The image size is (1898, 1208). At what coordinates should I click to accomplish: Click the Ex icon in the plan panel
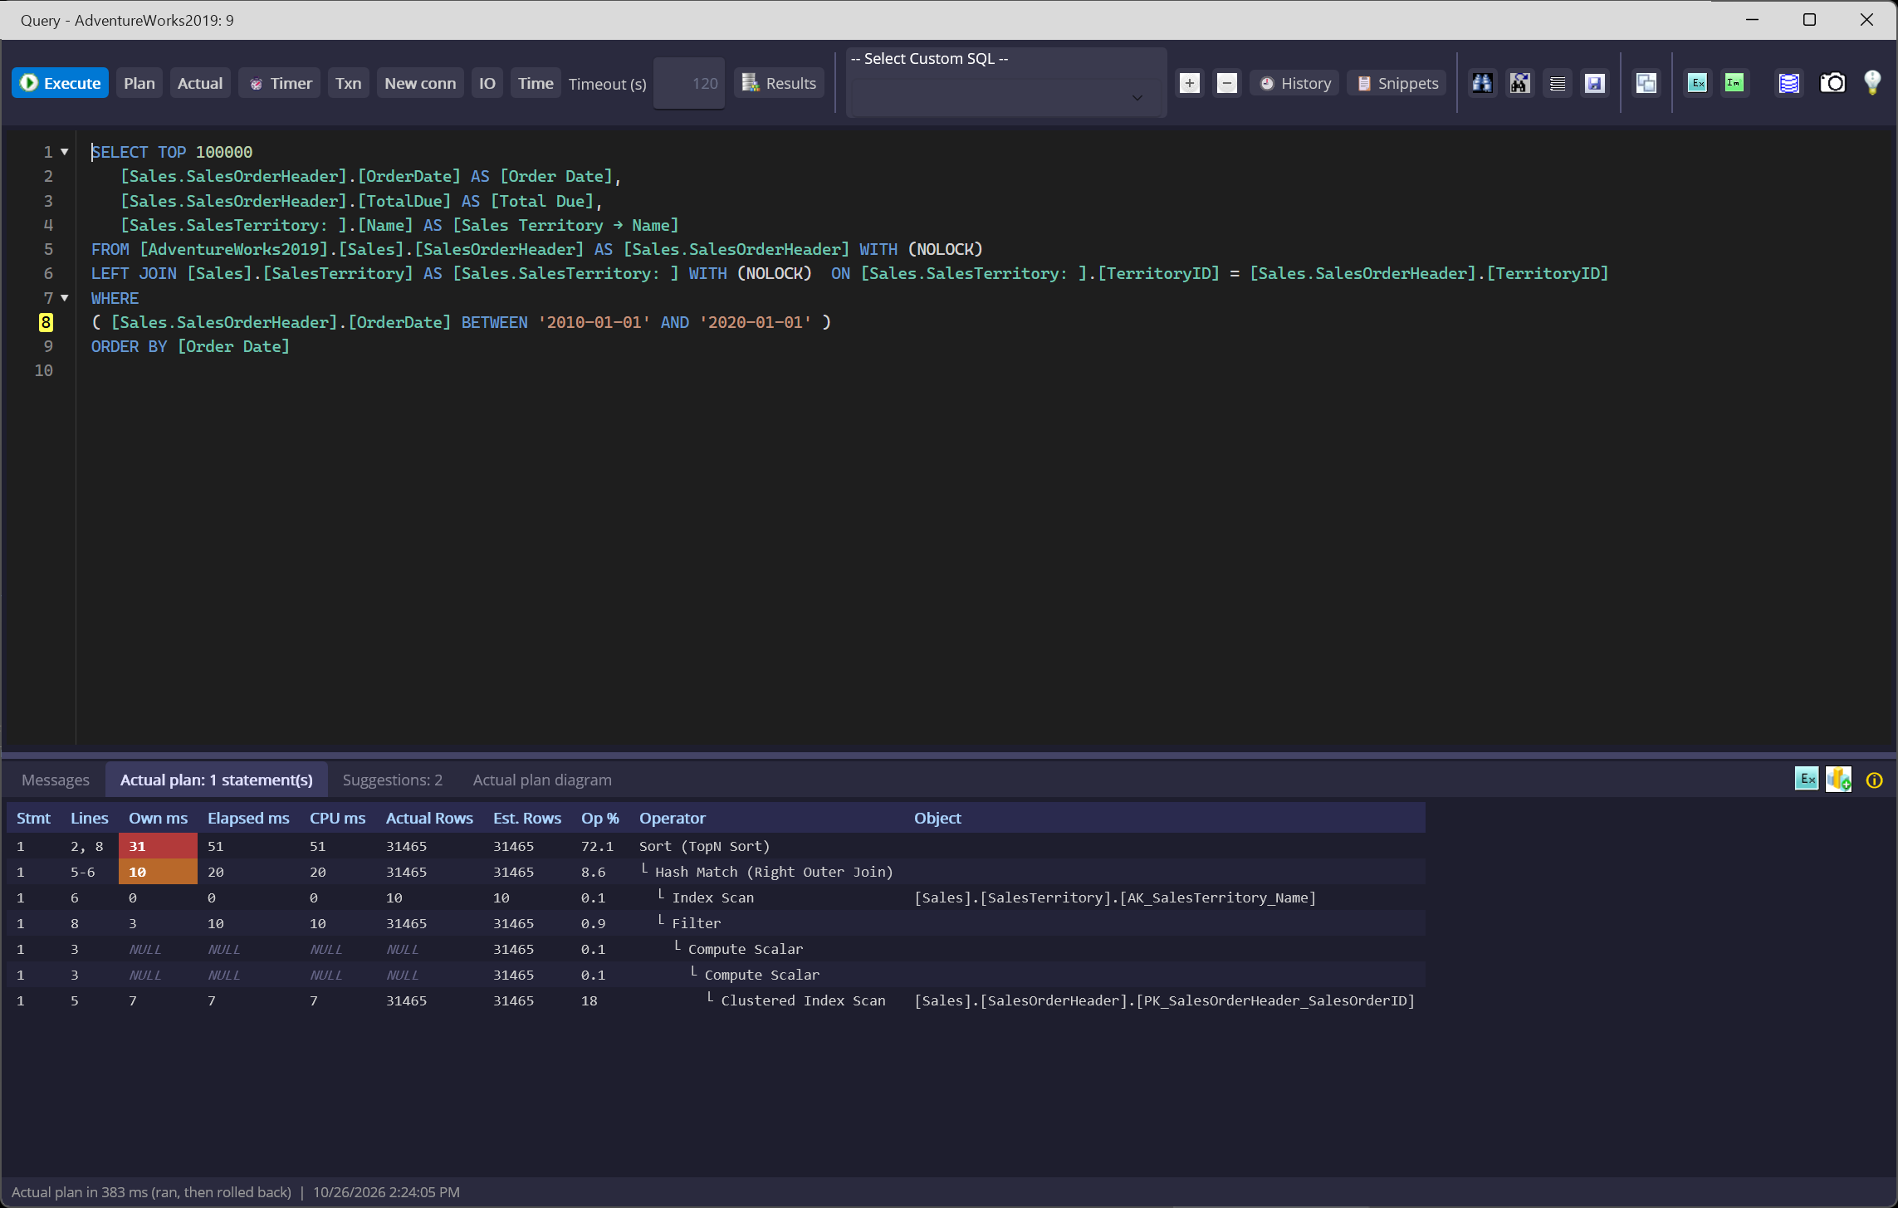pos(1807,779)
